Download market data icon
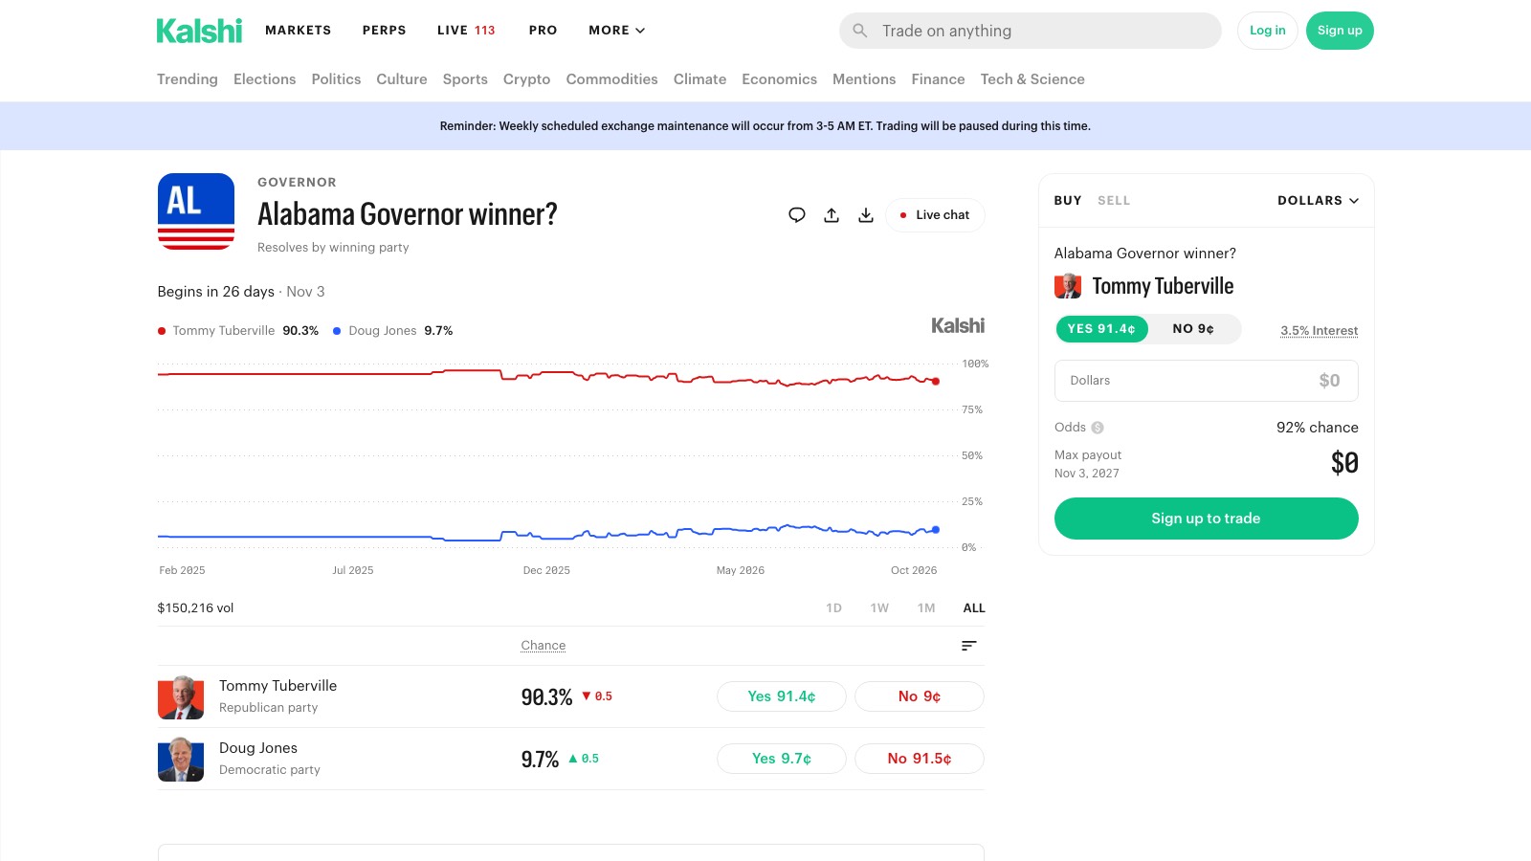 coord(866,215)
